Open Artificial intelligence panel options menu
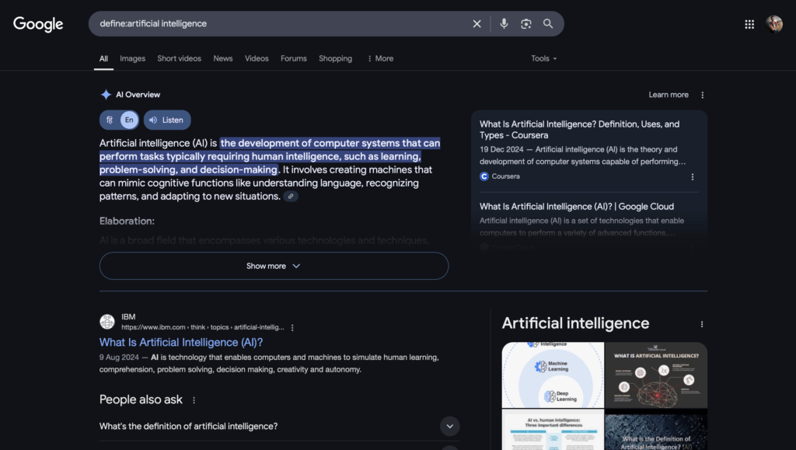The height and width of the screenshot is (450, 796). [x=702, y=324]
